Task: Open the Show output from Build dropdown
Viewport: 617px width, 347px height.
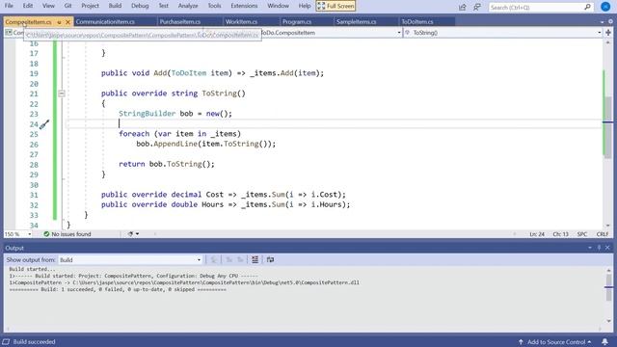Action: [130, 260]
